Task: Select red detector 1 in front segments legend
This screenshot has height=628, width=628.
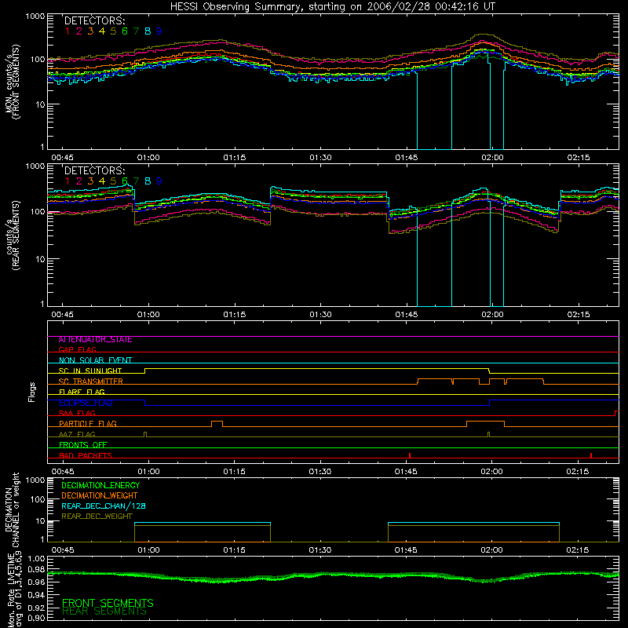Action: (x=68, y=31)
